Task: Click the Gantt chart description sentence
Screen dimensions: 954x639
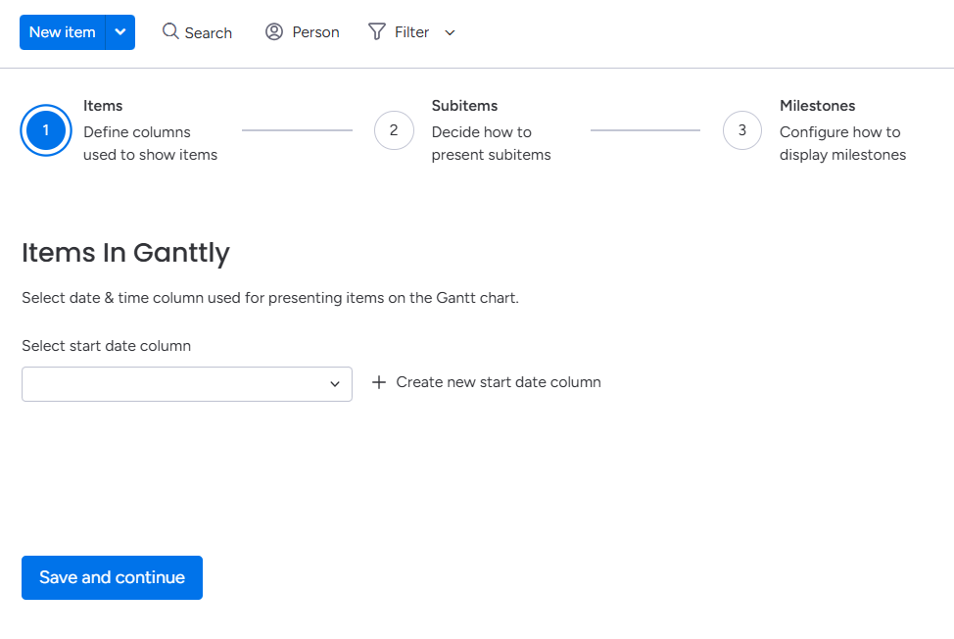Action: coord(270,298)
